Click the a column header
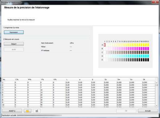 pos(85,79)
